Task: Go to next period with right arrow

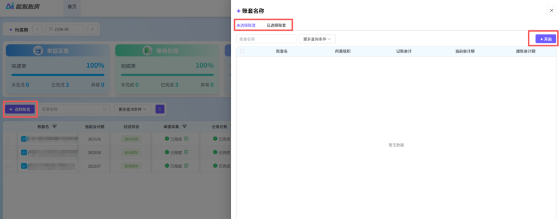Action: coord(93,29)
